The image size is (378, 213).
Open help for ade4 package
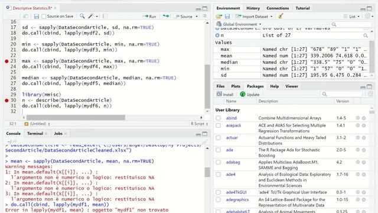click(358, 175)
